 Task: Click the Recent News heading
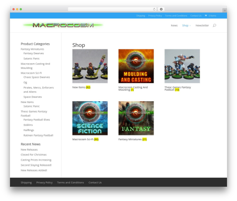coord(30,144)
